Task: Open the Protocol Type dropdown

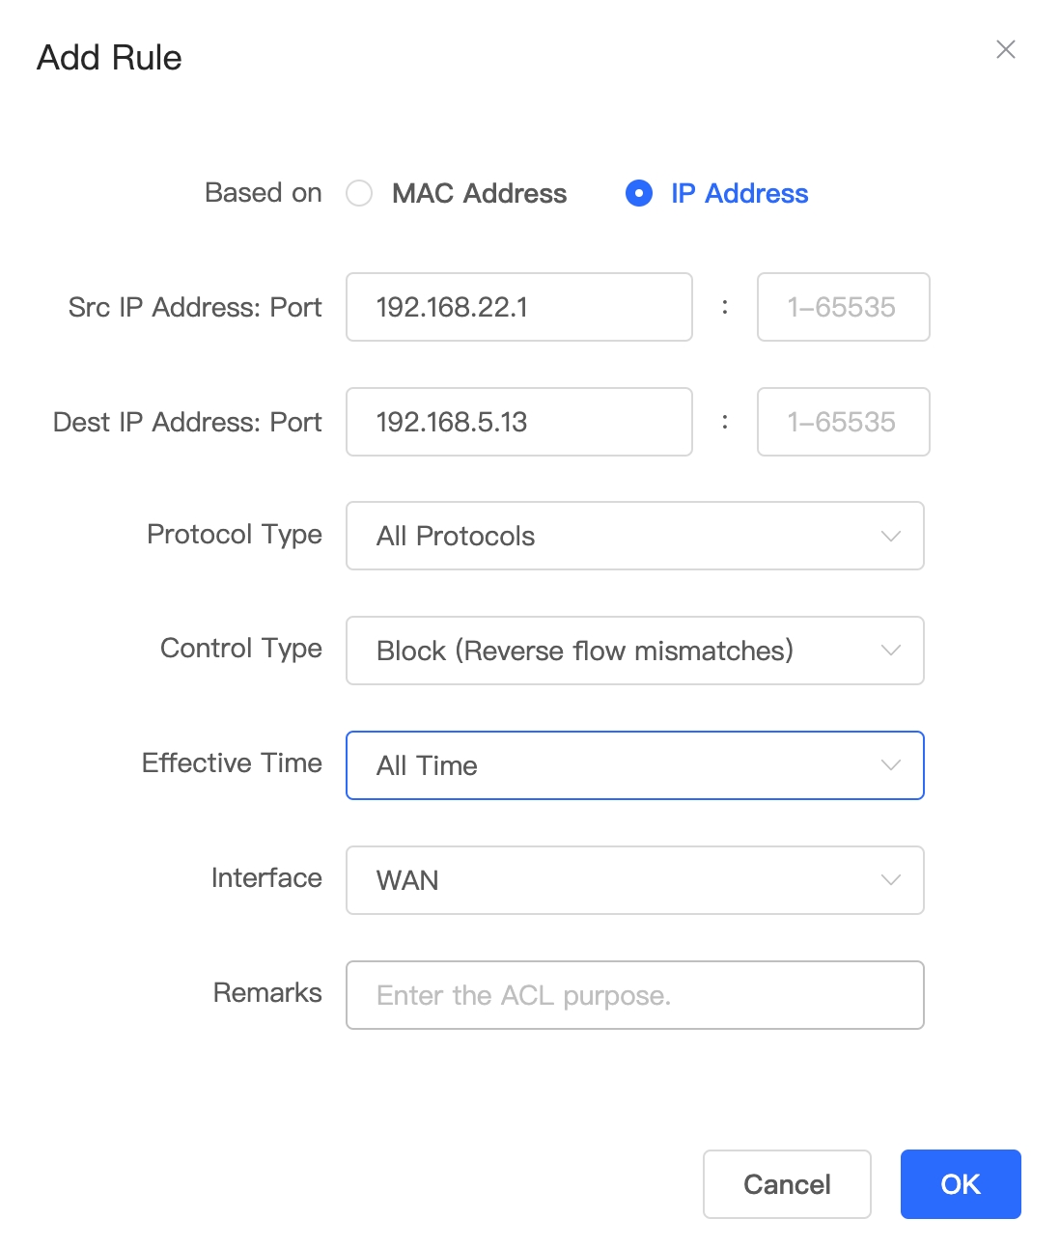Action: [x=635, y=536]
